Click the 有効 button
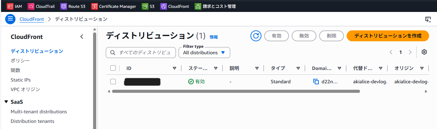The height and width of the screenshot is (129, 437). pos(277,35)
